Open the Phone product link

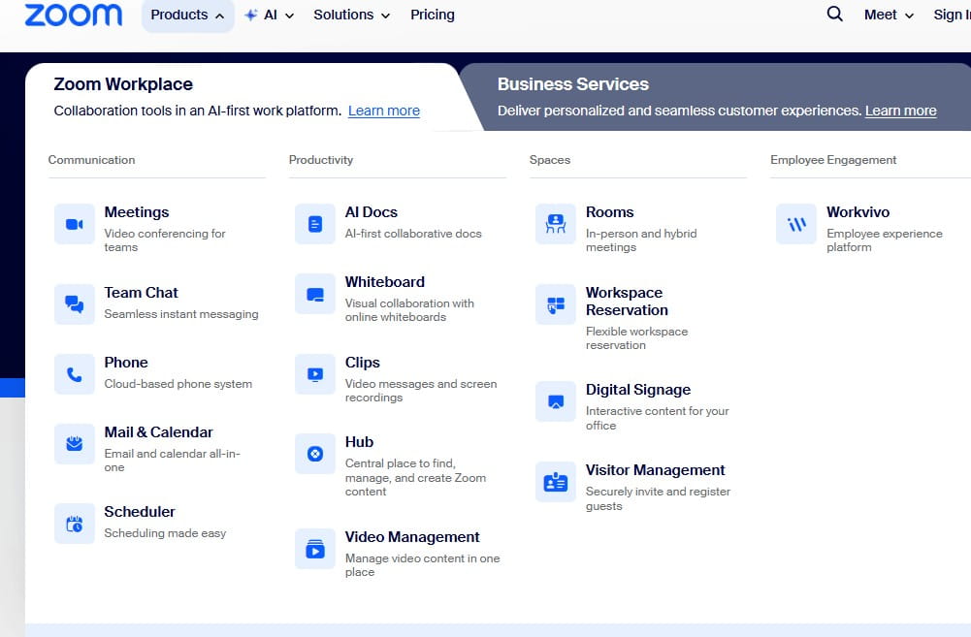(126, 363)
